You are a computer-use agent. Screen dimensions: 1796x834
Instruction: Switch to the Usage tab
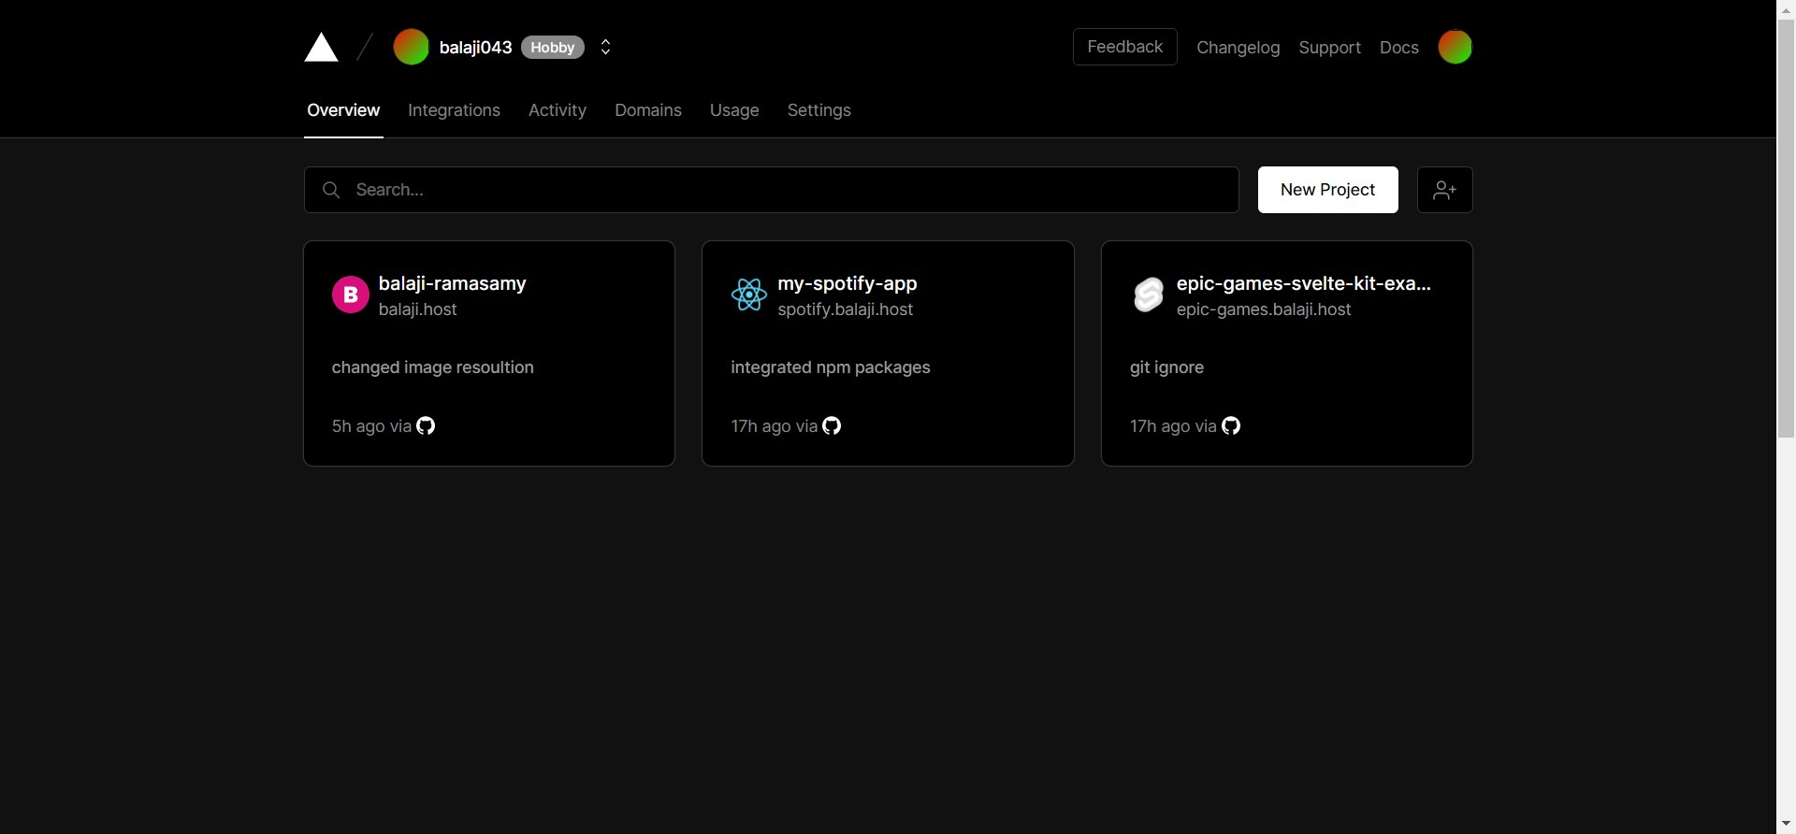(734, 110)
